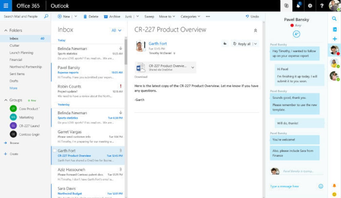This screenshot has height=198, width=341.
Task: Open the Move to dropdown
Action: pos(167,17)
